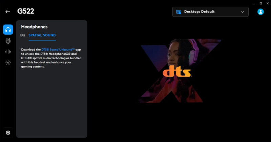Open the lighting settings sun icon
Image resolution: width=271 pixels, height=142 pixels.
[x=8, y=63]
